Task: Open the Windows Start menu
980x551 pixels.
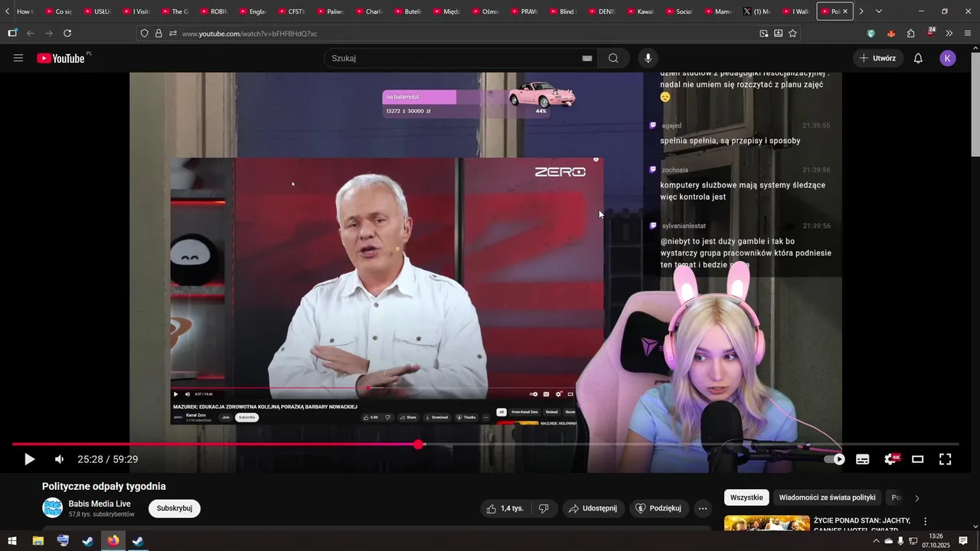Action: tap(12, 541)
